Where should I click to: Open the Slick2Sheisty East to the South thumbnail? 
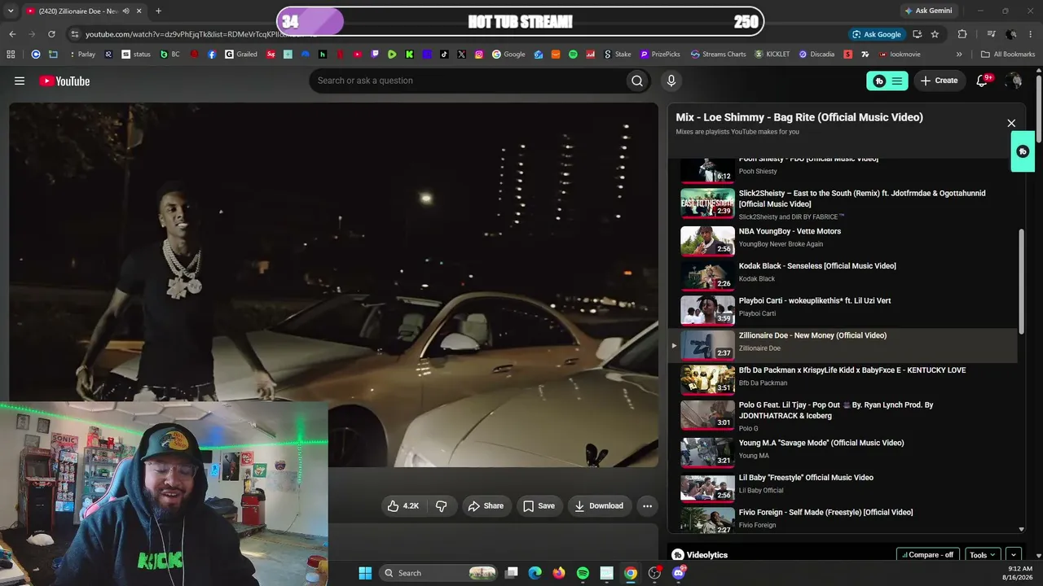click(707, 203)
